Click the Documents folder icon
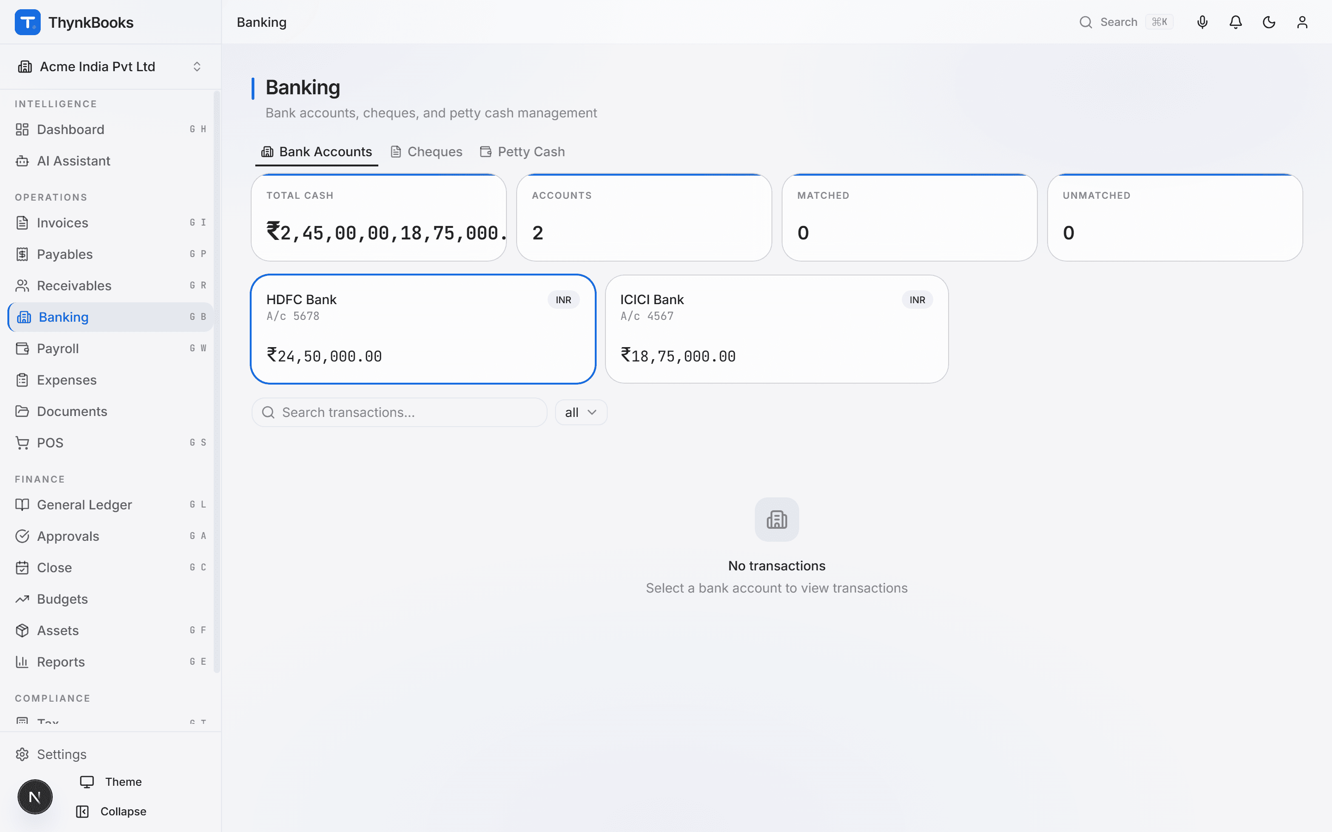Image resolution: width=1332 pixels, height=832 pixels. [x=22, y=411]
